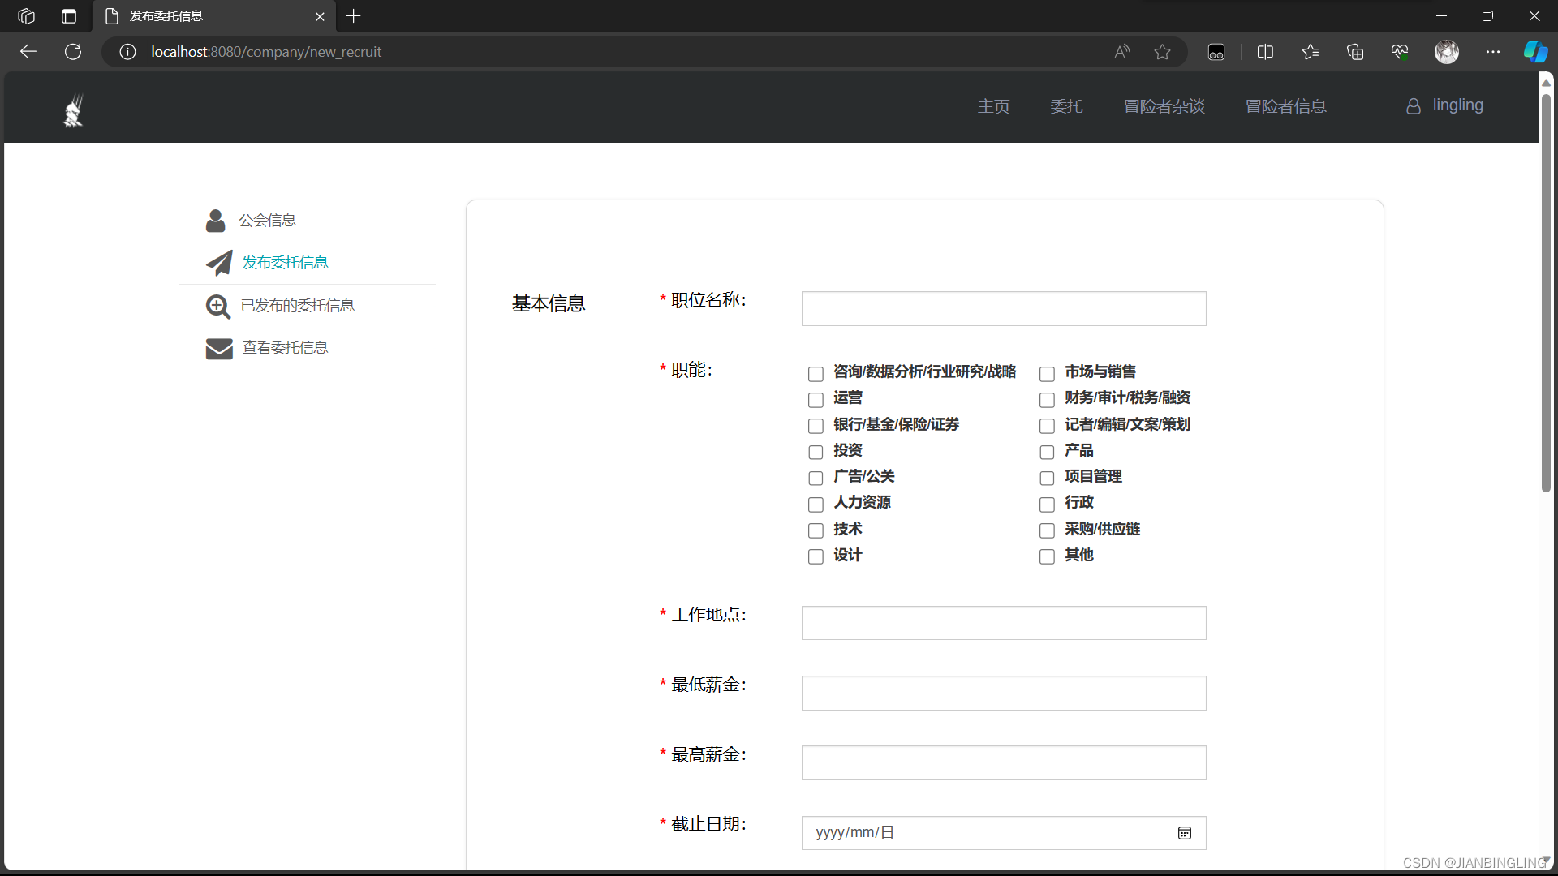Select the 项目管理 checkbox
The width and height of the screenshot is (1558, 876).
[x=1047, y=479]
